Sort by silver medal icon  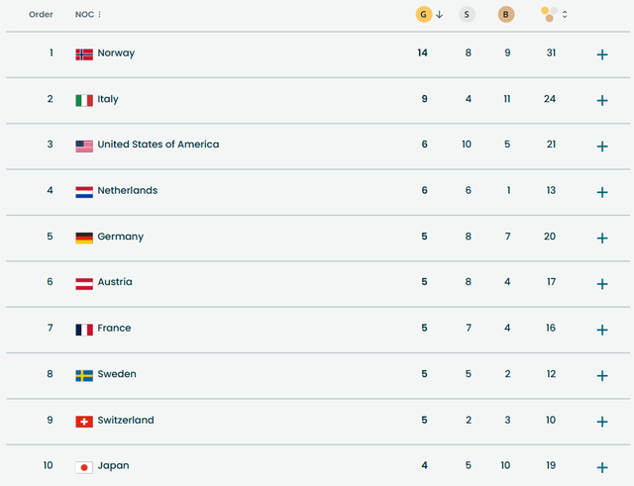[467, 14]
